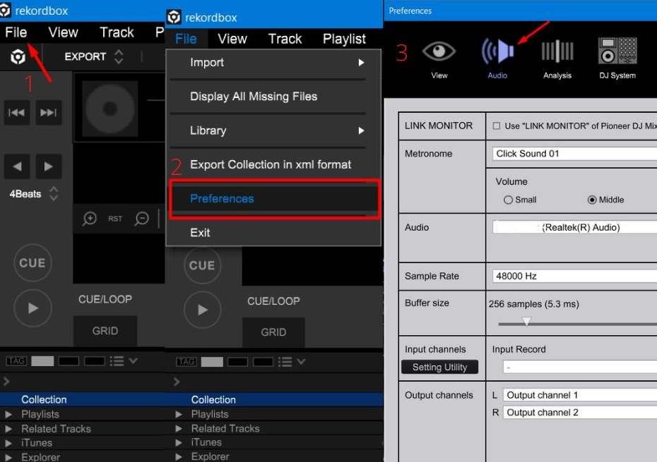Click the list view icon in middle window
This screenshot has height=462, width=657.
point(285,362)
